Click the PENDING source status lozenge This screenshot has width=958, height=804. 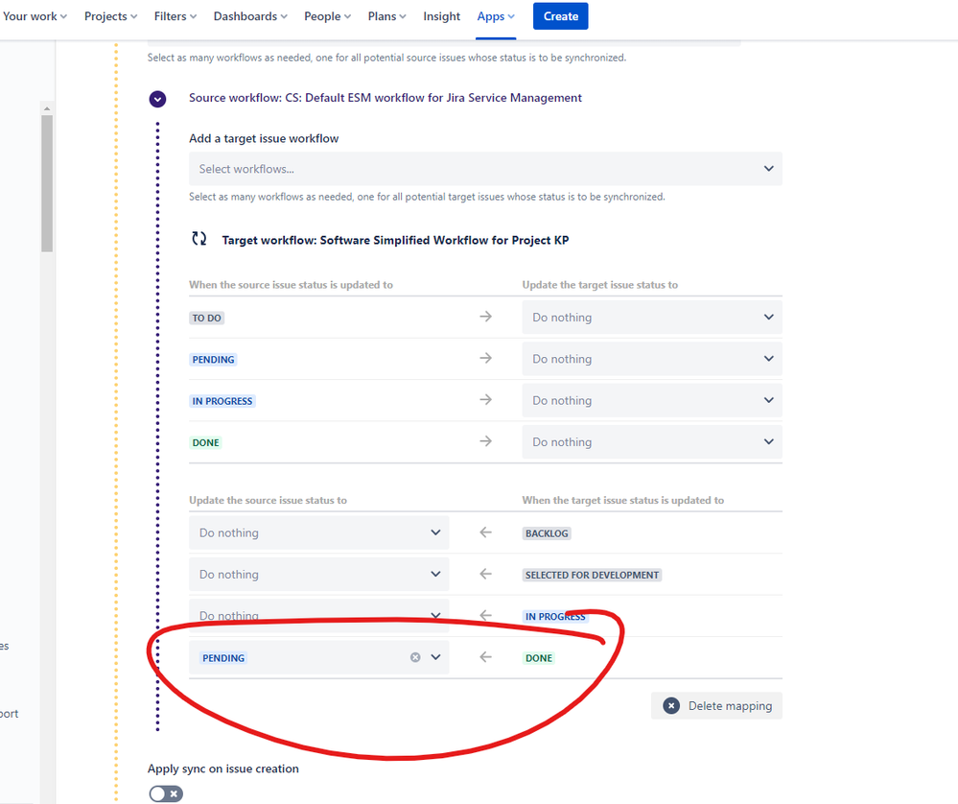pos(213,360)
